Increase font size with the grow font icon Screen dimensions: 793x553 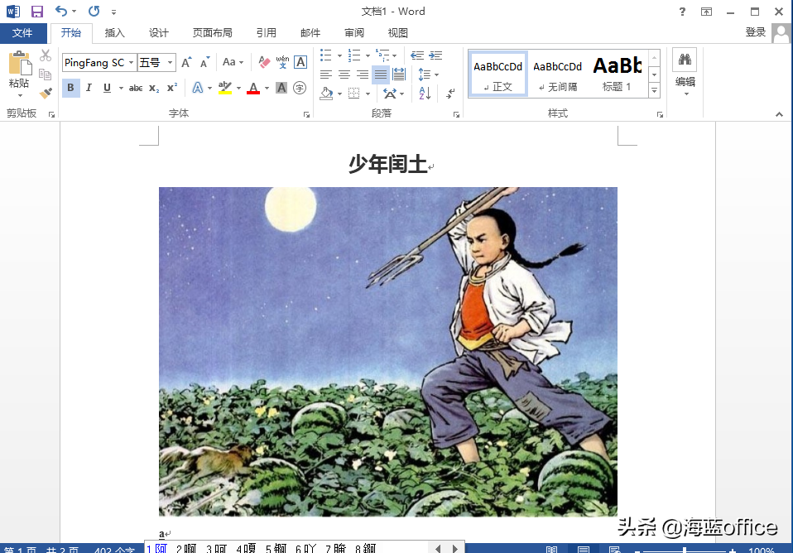point(186,62)
